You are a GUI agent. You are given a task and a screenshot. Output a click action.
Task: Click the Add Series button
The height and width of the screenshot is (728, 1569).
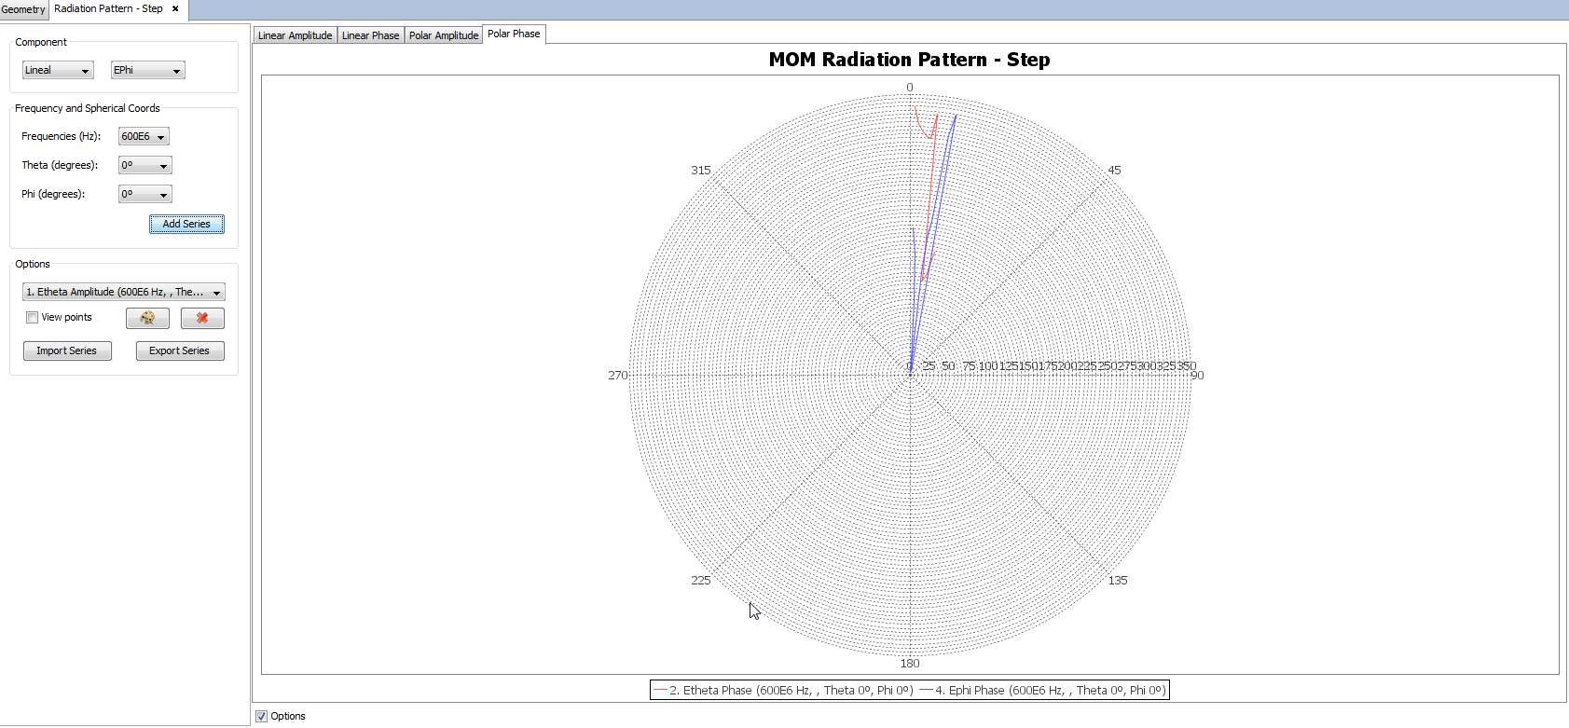[186, 224]
